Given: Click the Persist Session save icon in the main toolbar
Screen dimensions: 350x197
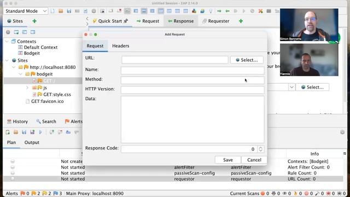Looking at the screenshot, I should pos(69,11).
